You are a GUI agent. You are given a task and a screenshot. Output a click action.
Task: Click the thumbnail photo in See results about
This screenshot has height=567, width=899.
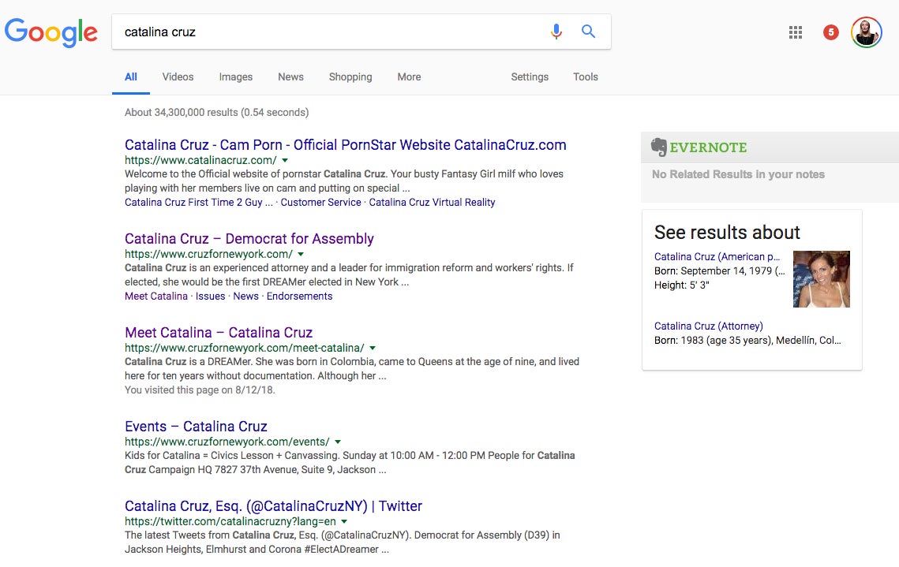coord(822,279)
